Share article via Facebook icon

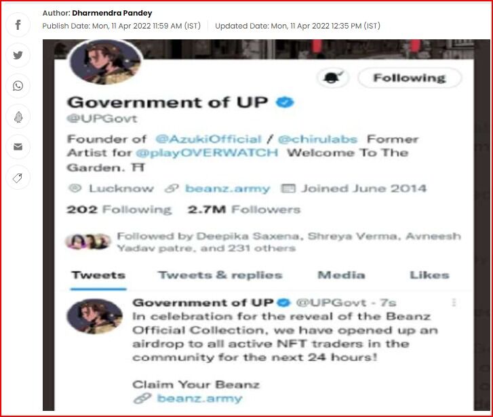18,25
